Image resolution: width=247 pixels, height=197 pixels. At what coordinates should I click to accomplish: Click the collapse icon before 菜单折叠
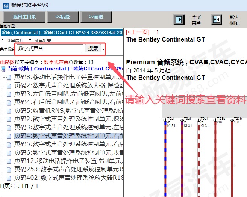[x=30, y=40]
